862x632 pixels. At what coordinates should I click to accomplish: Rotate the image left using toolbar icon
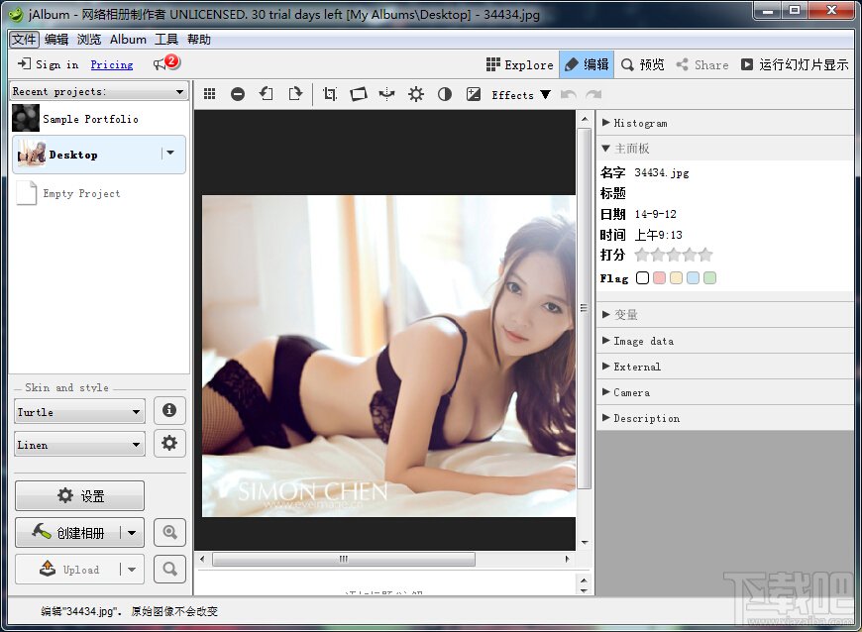266,94
